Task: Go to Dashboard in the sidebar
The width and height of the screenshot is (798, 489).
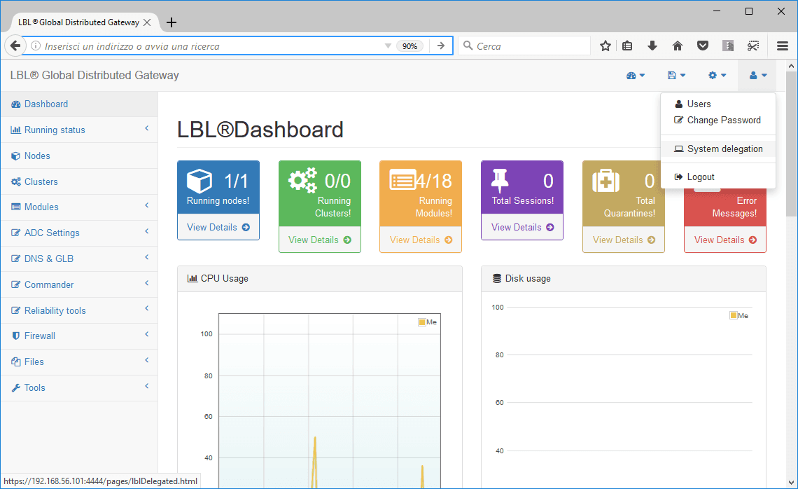Action: [79, 104]
